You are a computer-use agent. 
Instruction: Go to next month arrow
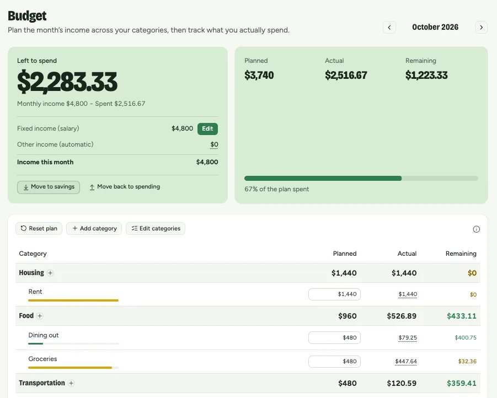[481, 27]
